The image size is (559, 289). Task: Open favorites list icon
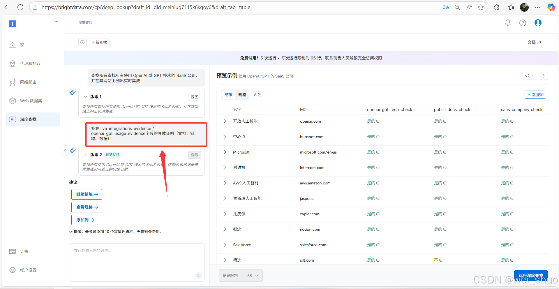(511, 7)
